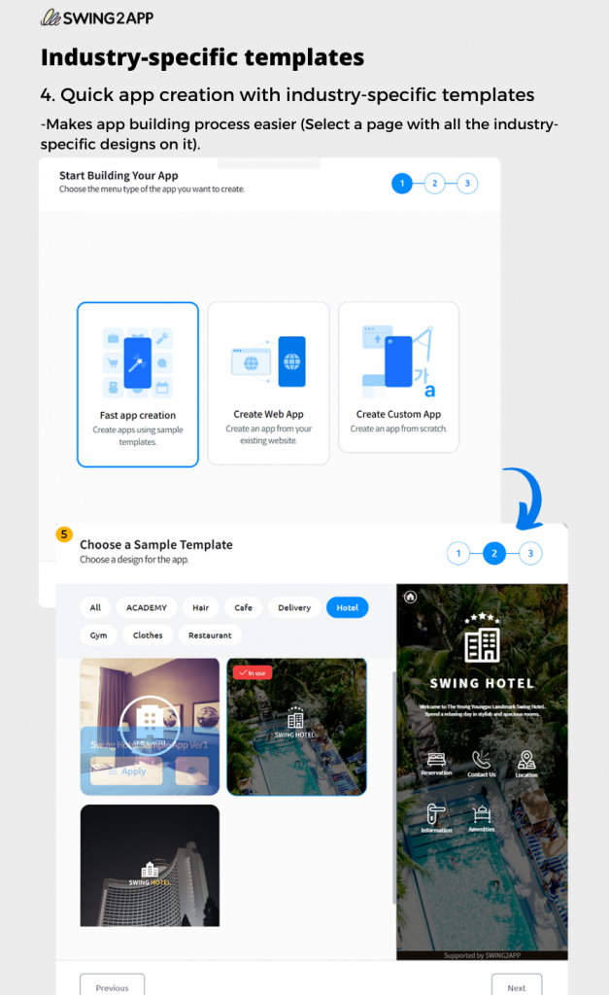Show Hair category templates

coord(200,607)
